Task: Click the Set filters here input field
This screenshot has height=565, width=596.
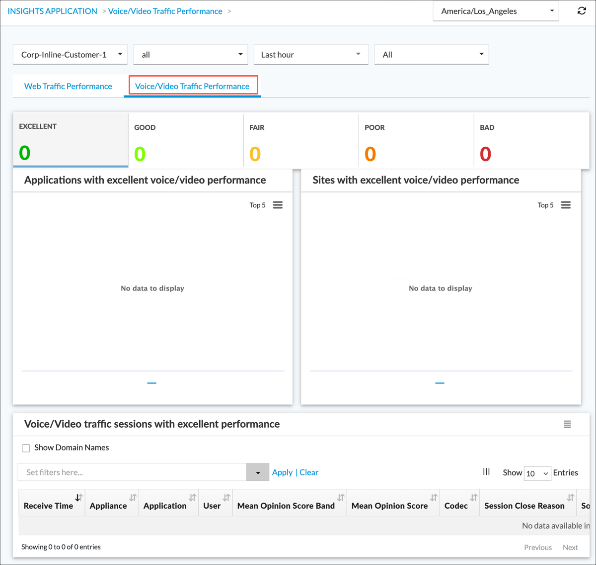Action: tap(132, 472)
